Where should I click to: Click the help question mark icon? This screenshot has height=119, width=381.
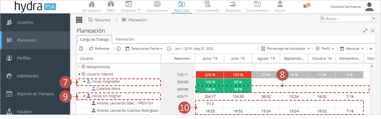(81, 48)
